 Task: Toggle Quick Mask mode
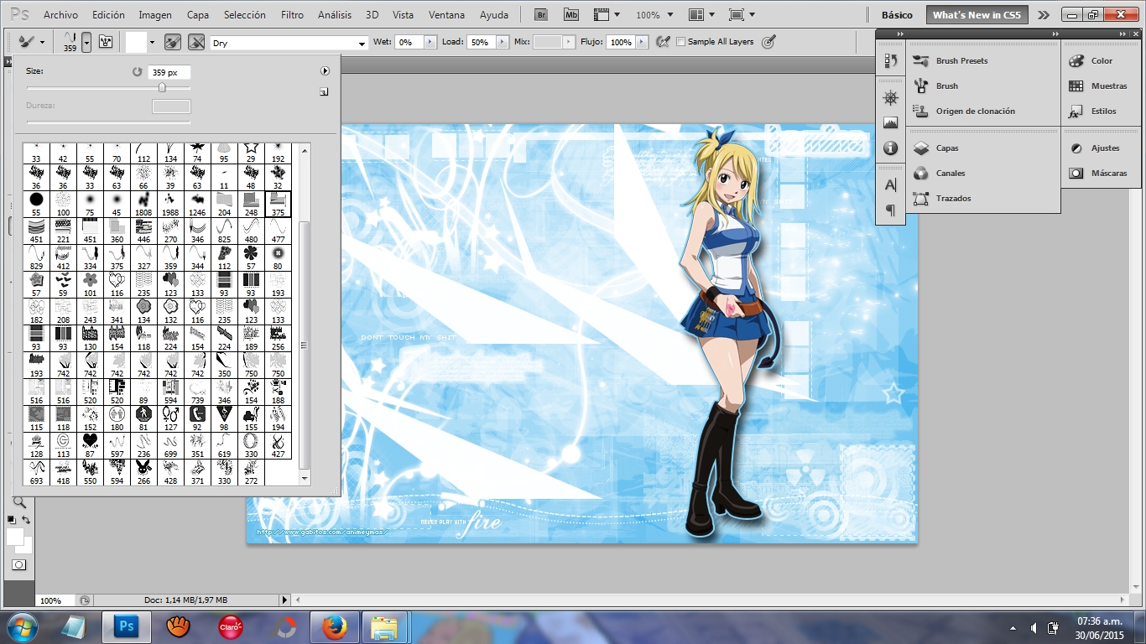[x=18, y=565]
